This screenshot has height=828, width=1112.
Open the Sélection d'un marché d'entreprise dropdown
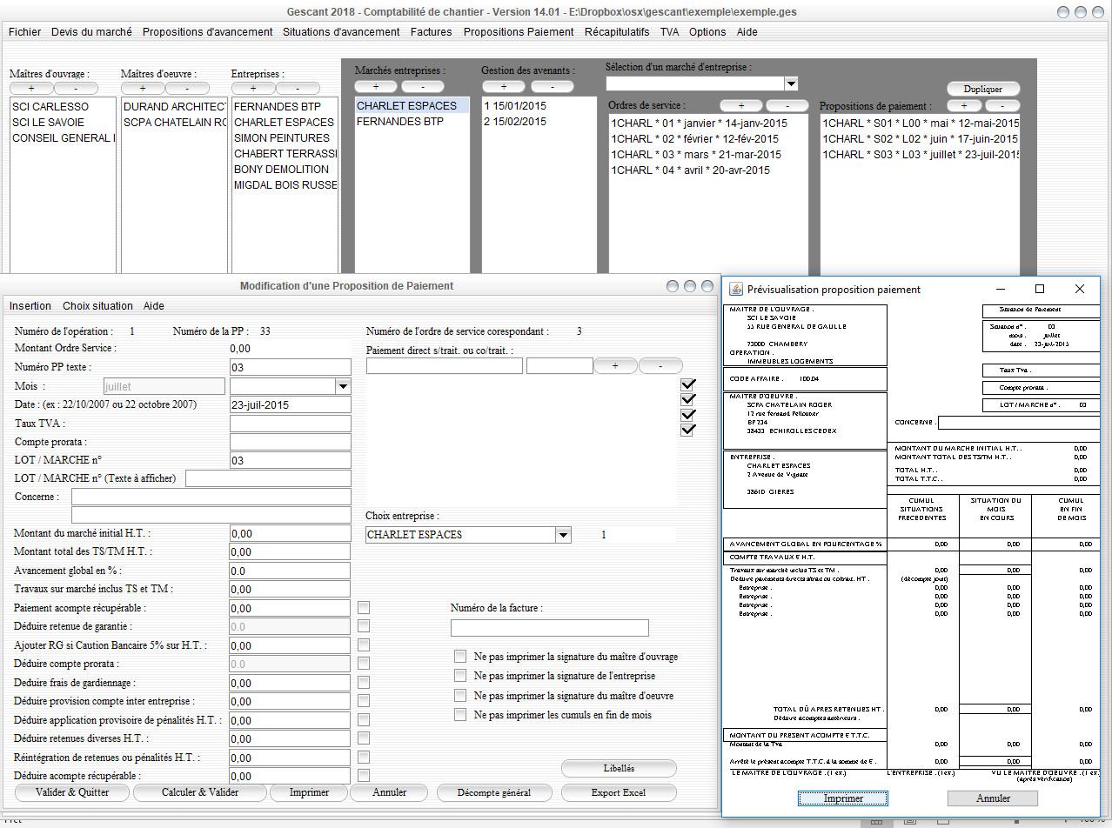pos(791,83)
